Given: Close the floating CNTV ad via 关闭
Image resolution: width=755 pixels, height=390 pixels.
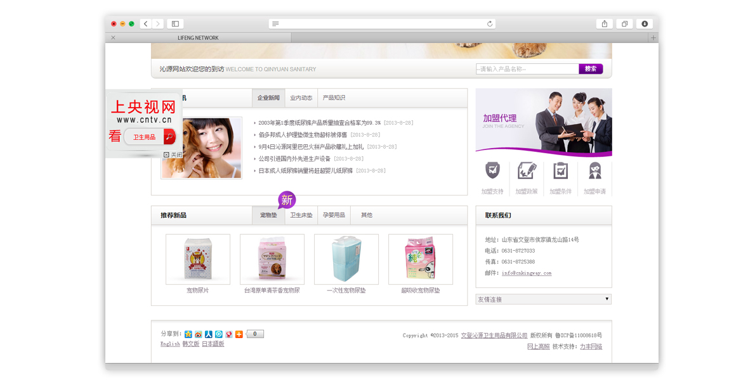Looking at the screenshot, I should [173, 154].
